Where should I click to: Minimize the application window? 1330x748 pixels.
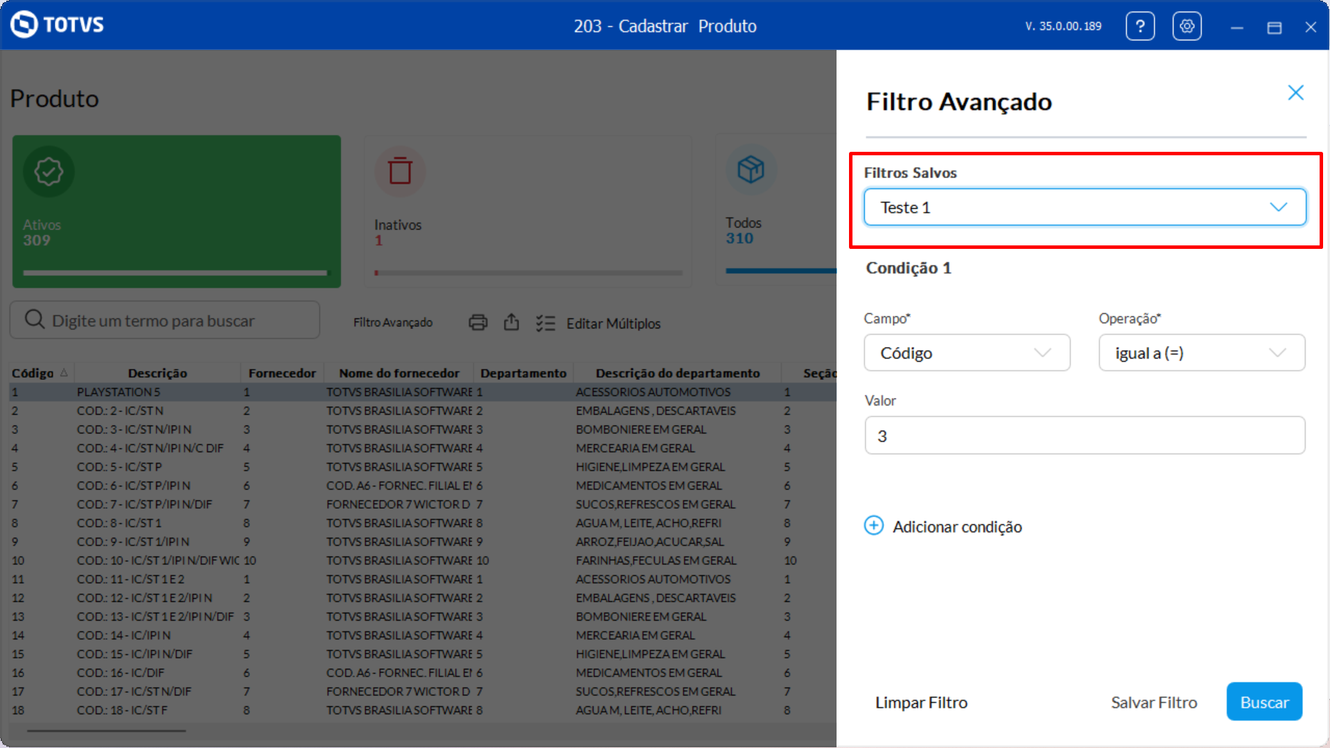(1237, 28)
